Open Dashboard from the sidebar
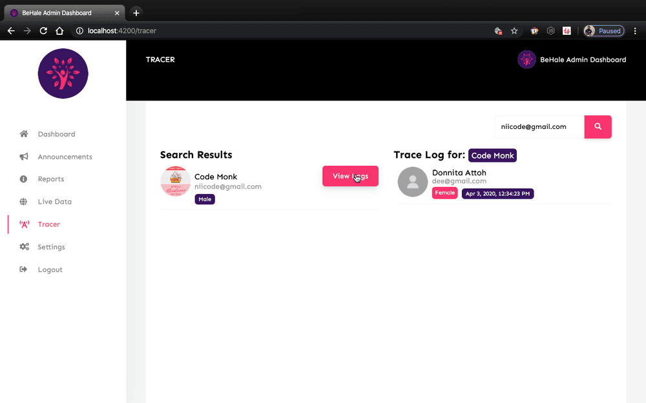646x403 pixels. 56,134
